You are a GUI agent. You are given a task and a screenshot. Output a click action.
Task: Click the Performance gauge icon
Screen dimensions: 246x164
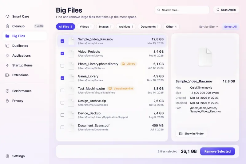(7, 91)
